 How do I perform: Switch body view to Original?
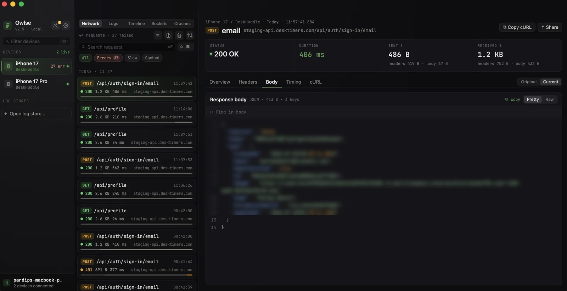click(529, 82)
